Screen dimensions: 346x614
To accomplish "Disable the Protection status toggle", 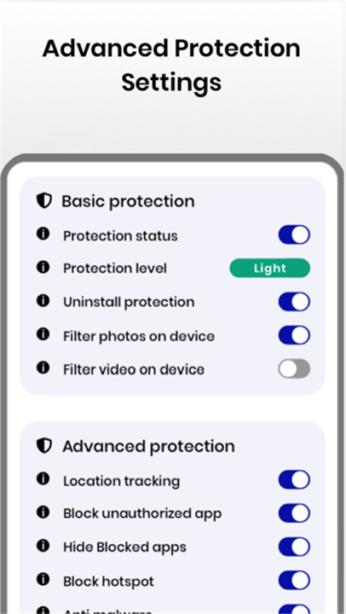I will click(x=294, y=235).
